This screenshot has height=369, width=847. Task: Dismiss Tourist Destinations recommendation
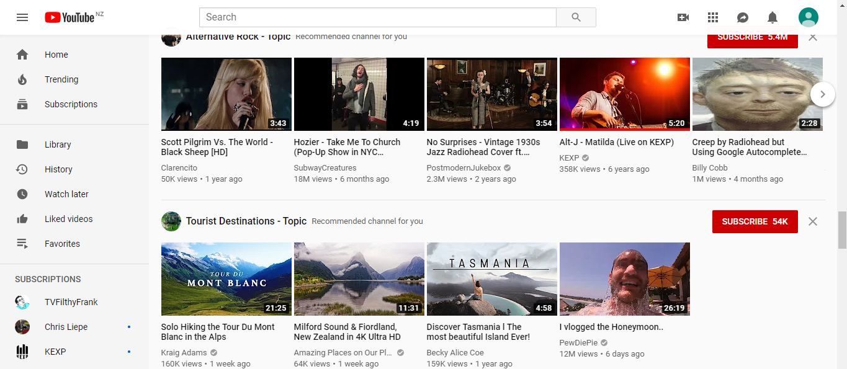[813, 221]
